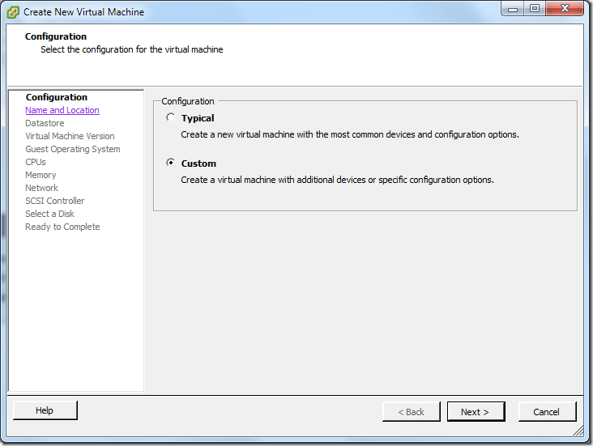Viewport: 593px width, 446px height.
Task: Click the Custom option description text
Action: 337,180
